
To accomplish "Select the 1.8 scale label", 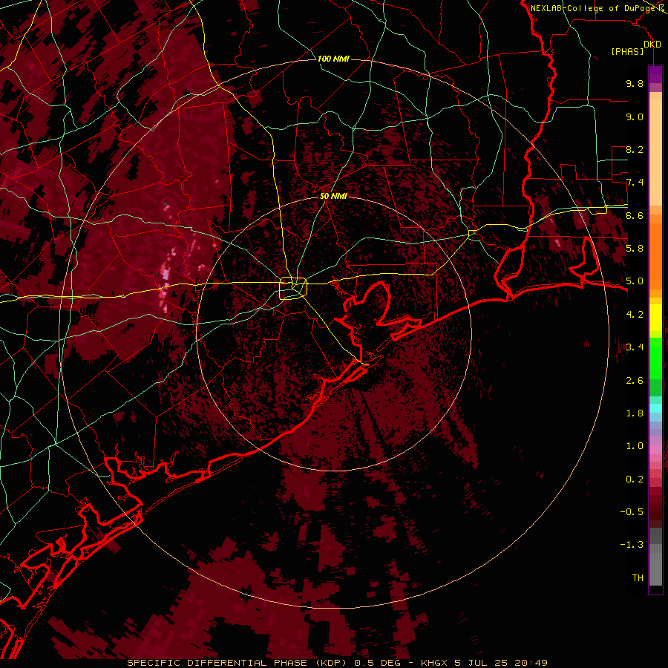I will (635, 413).
